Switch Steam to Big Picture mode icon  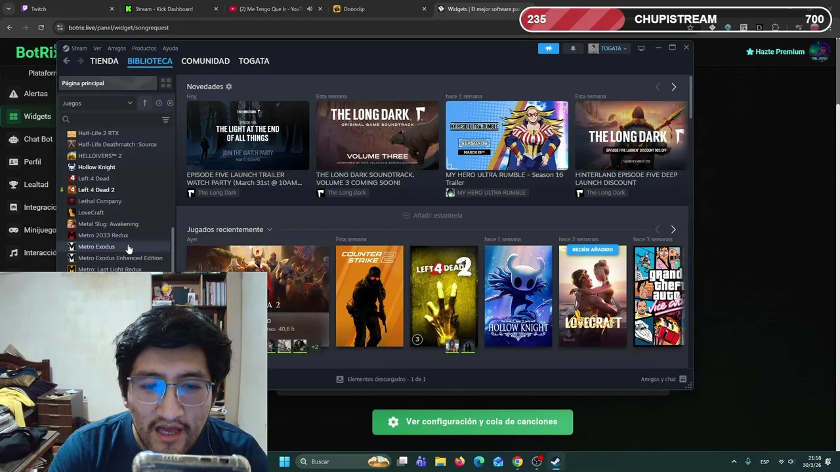pyautogui.click(x=641, y=48)
